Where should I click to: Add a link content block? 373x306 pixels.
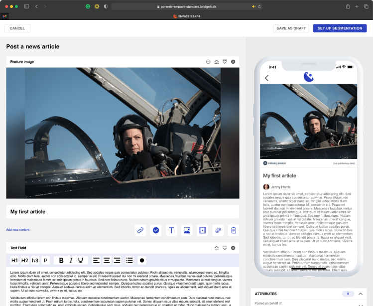pos(140,230)
